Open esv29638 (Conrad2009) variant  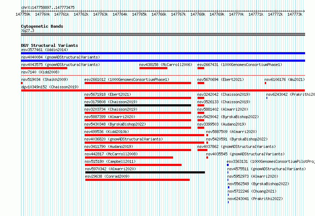pyautogui.click(x=107, y=176)
